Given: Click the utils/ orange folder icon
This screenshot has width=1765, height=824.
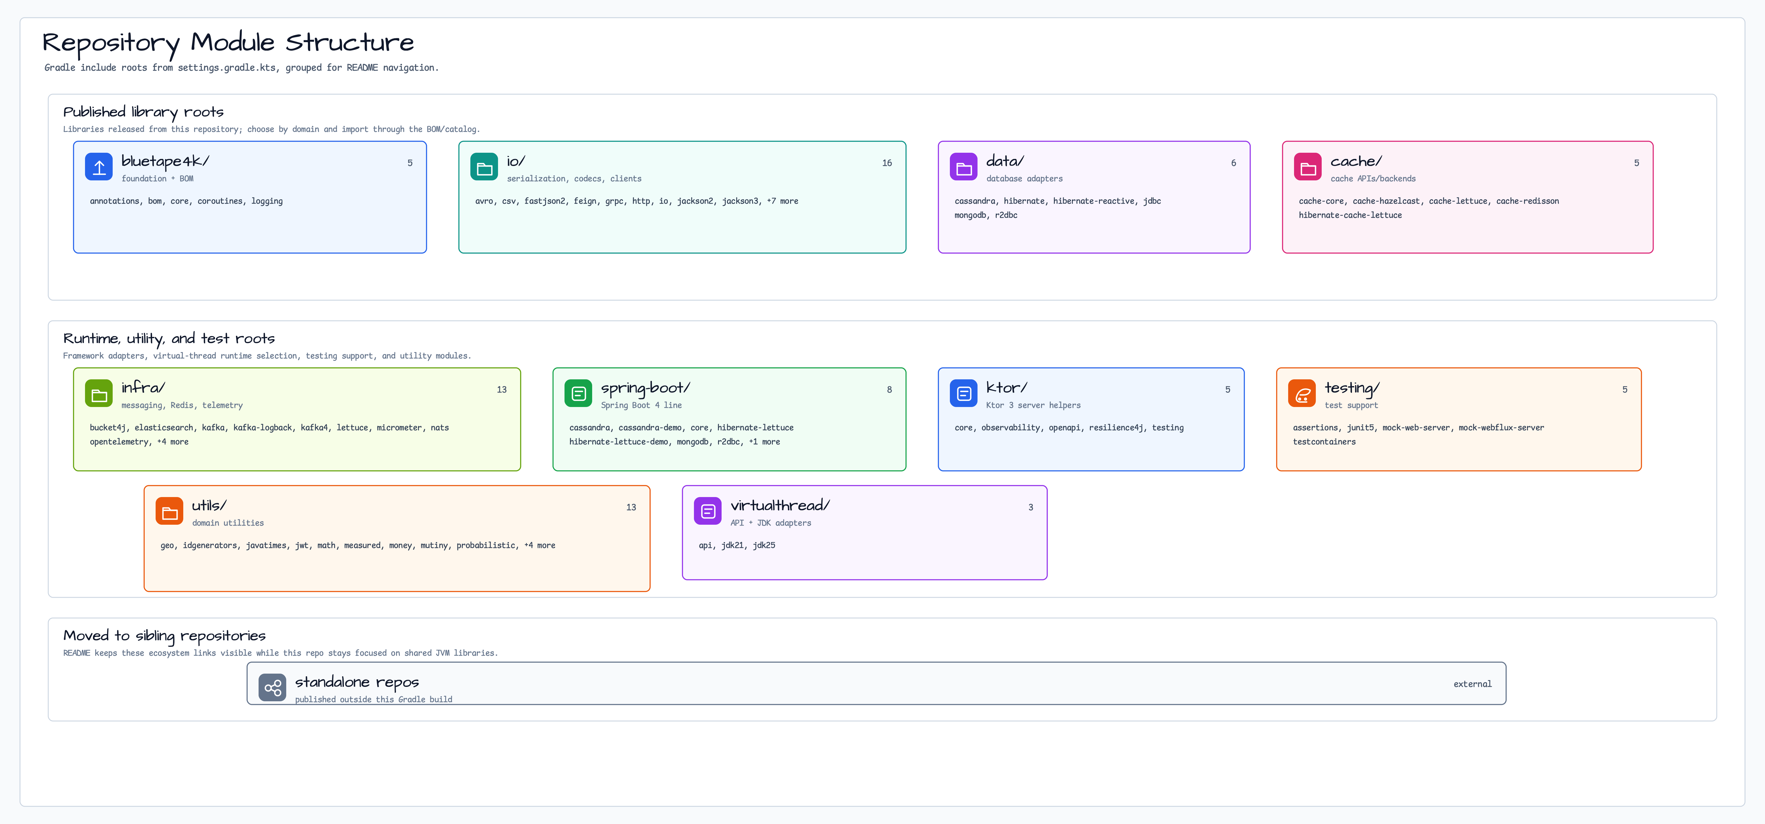Looking at the screenshot, I should 169,511.
